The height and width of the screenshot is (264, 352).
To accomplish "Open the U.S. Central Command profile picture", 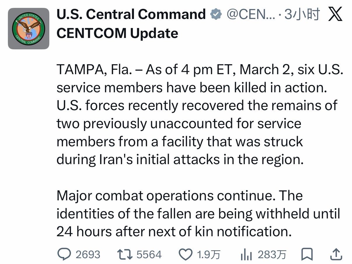I will click(28, 29).
